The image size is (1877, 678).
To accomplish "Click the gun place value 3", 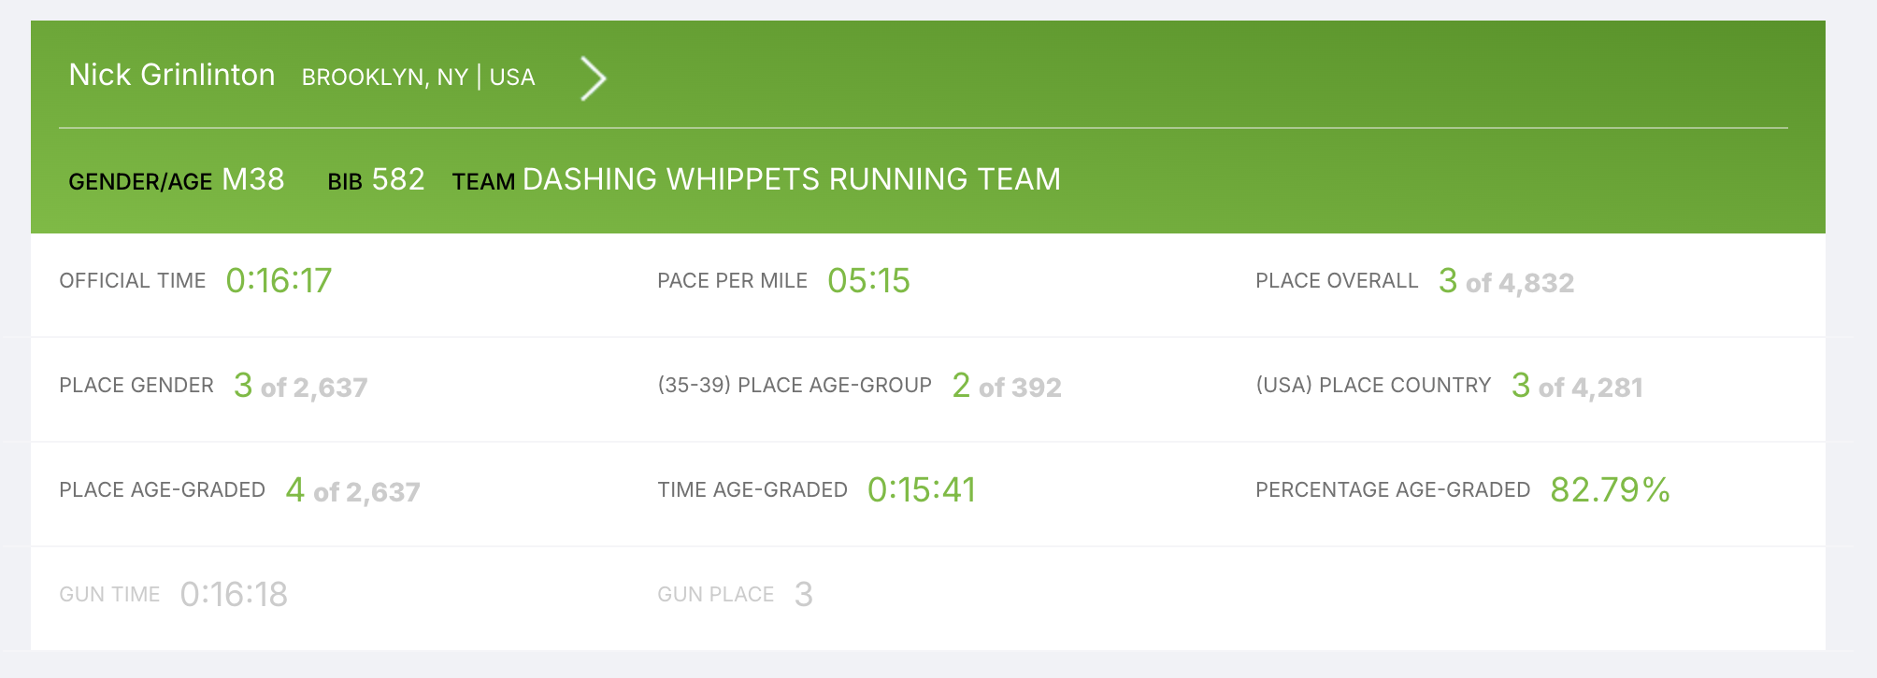I will coord(803,595).
